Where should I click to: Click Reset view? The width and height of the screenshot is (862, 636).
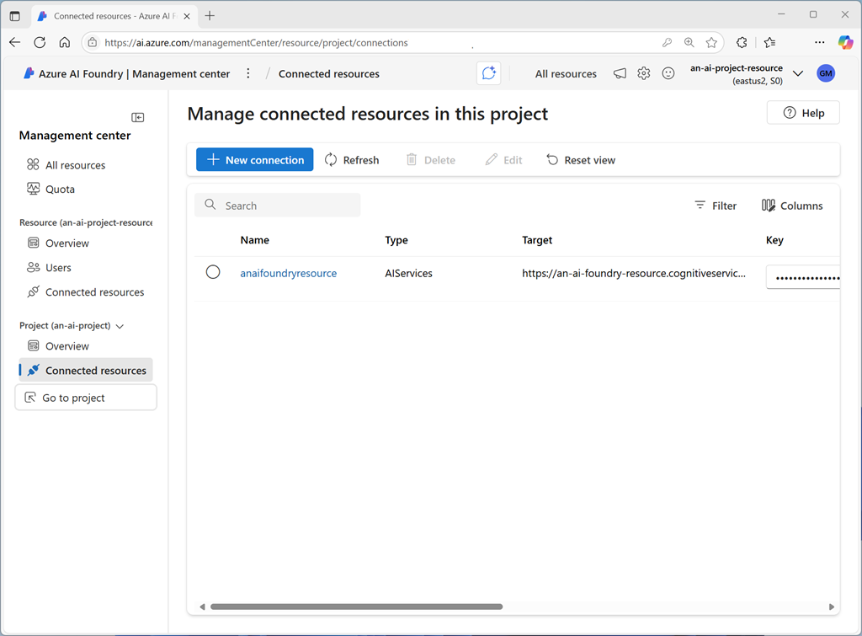(x=581, y=160)
